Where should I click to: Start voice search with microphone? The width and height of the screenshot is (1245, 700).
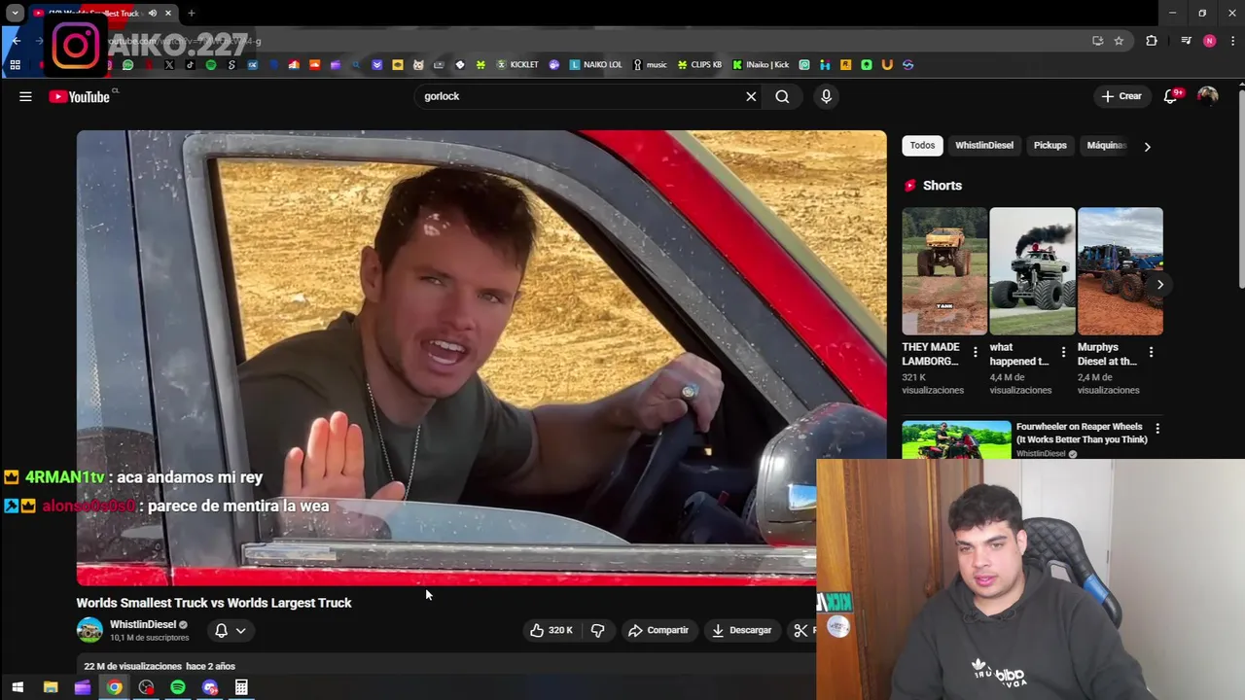coord(826,96)
